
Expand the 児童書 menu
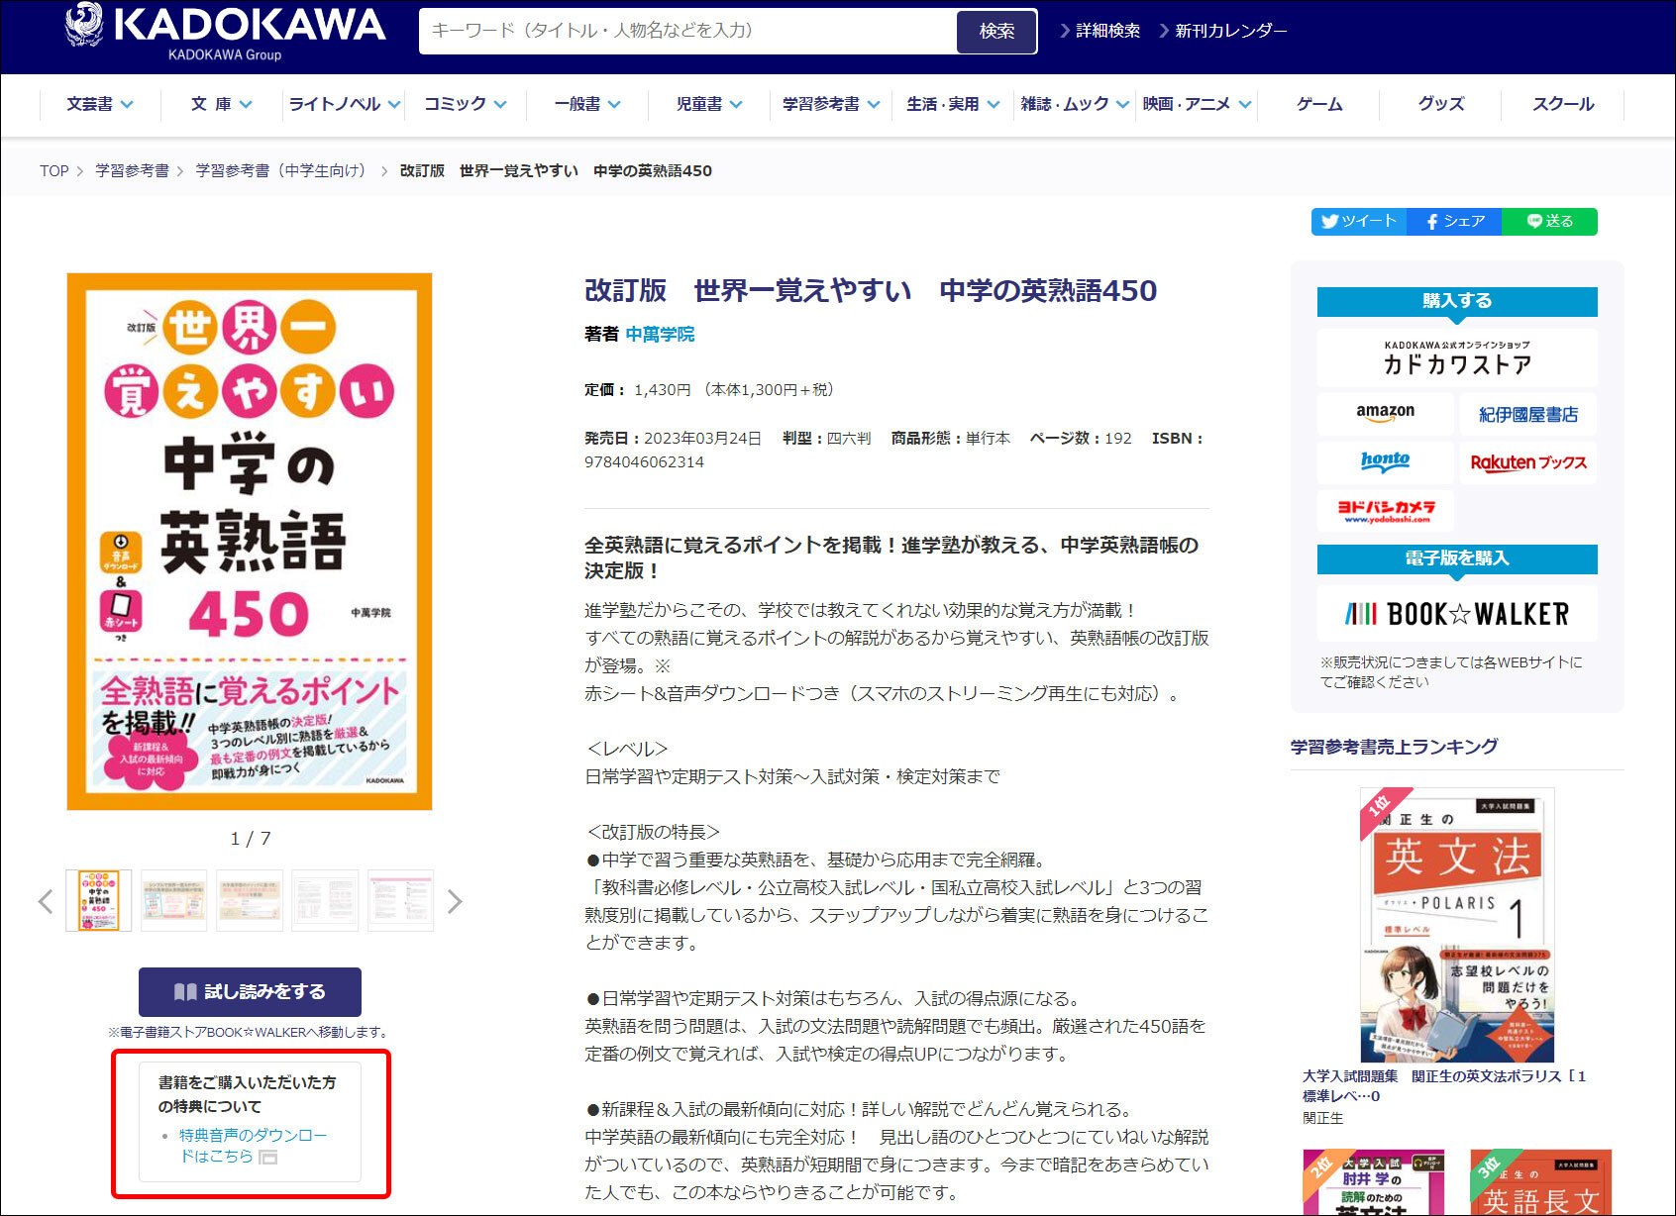(709, 104)
